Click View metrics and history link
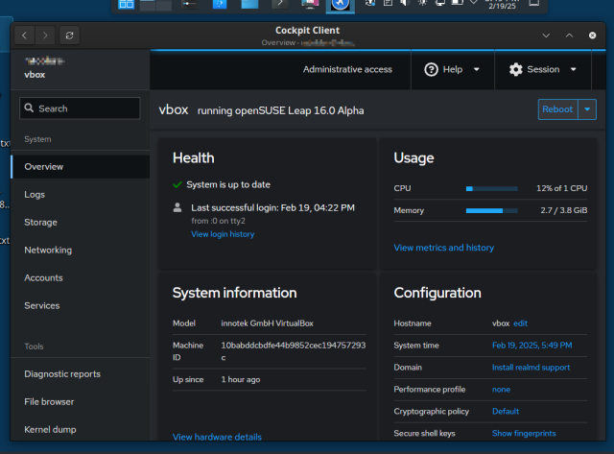The height and width of the screenshot is (454, 614). click(x=443, y=248)
